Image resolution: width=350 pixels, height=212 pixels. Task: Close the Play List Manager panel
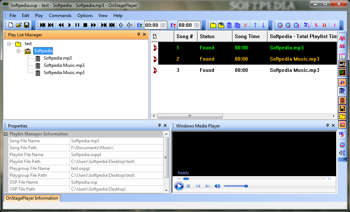144,34
